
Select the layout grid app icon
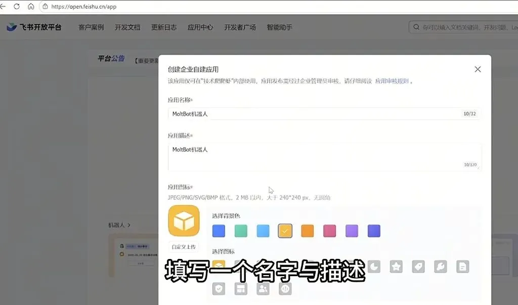point(241,289)
